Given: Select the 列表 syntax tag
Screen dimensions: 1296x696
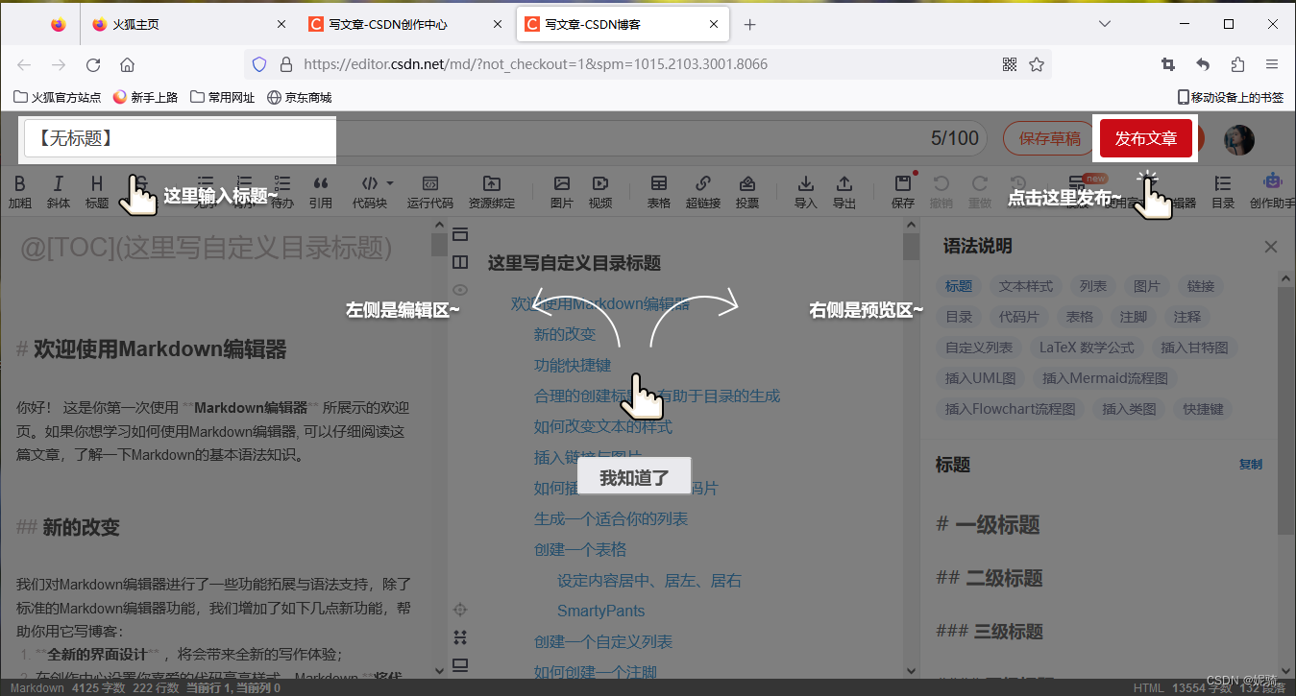Looking at the screenshot, I should 1093,286.
